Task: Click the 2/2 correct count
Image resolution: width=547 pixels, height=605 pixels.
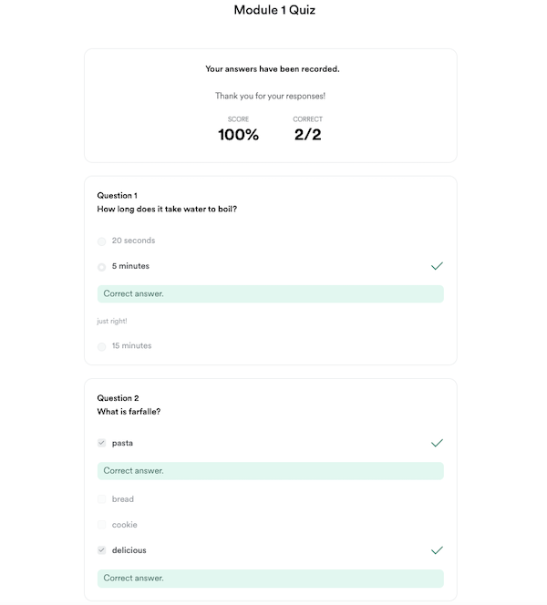Action: (x=307, y=135)
